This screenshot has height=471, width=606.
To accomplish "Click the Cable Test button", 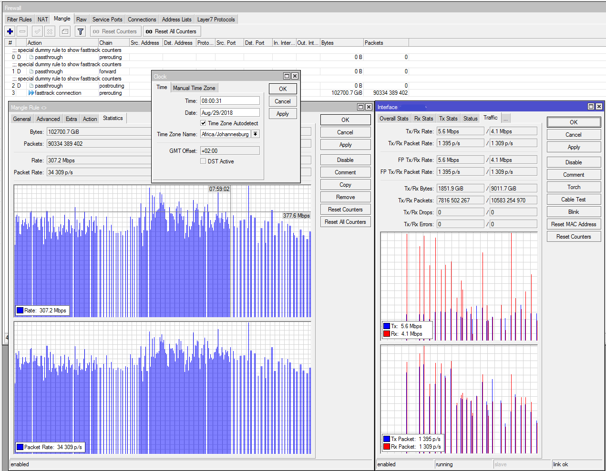I will (574, 200).
